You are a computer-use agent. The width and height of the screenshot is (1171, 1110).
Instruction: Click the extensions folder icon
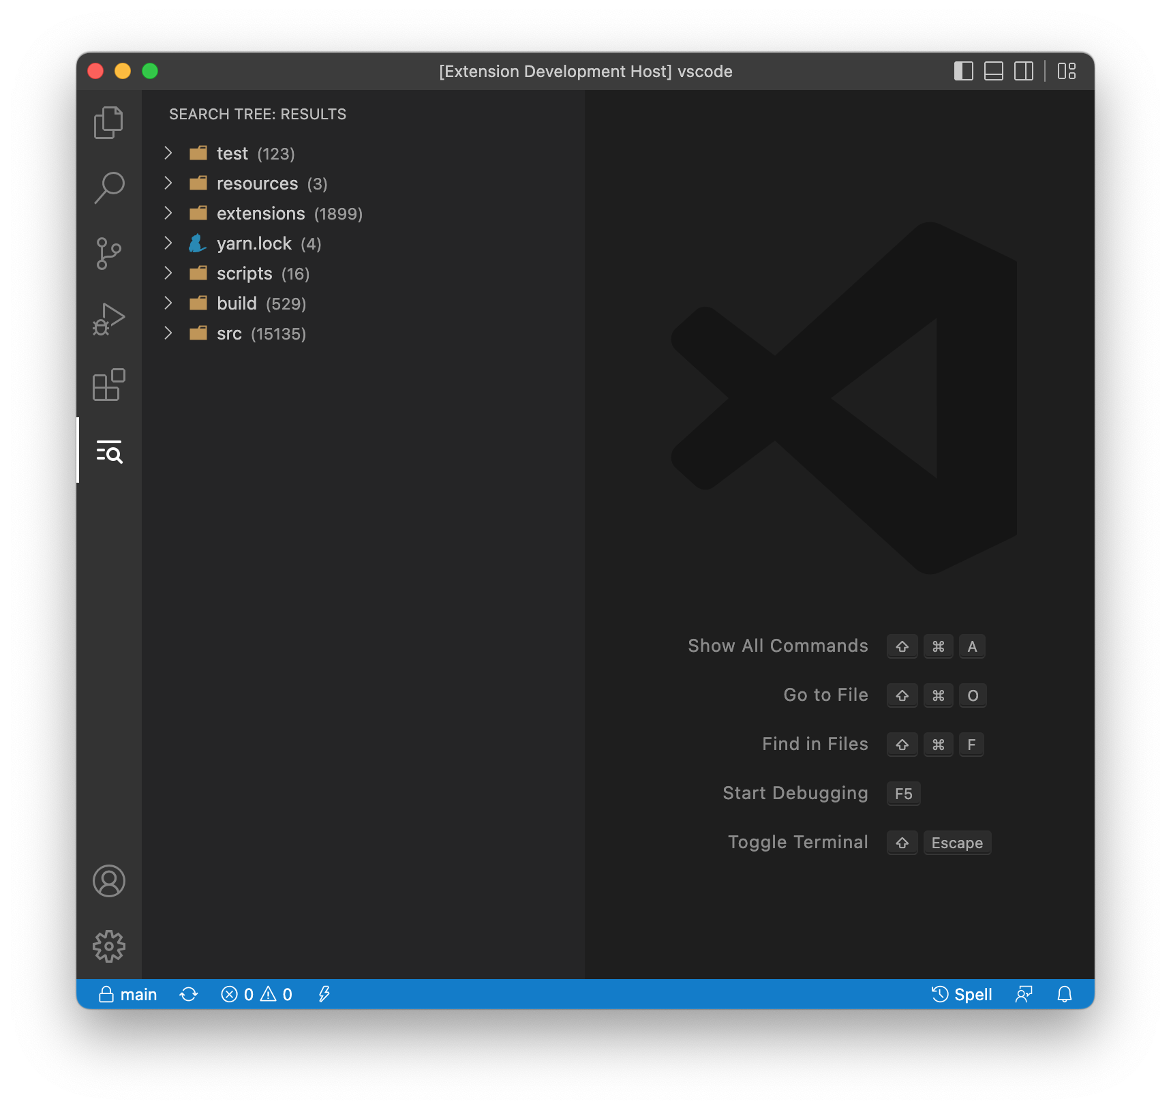(x=198, y=213)
